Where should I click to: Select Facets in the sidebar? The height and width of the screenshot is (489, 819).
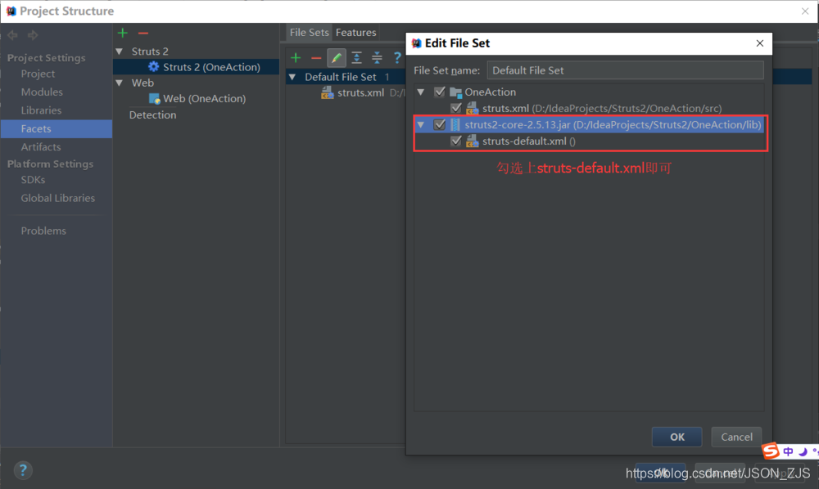pos(57,128)
